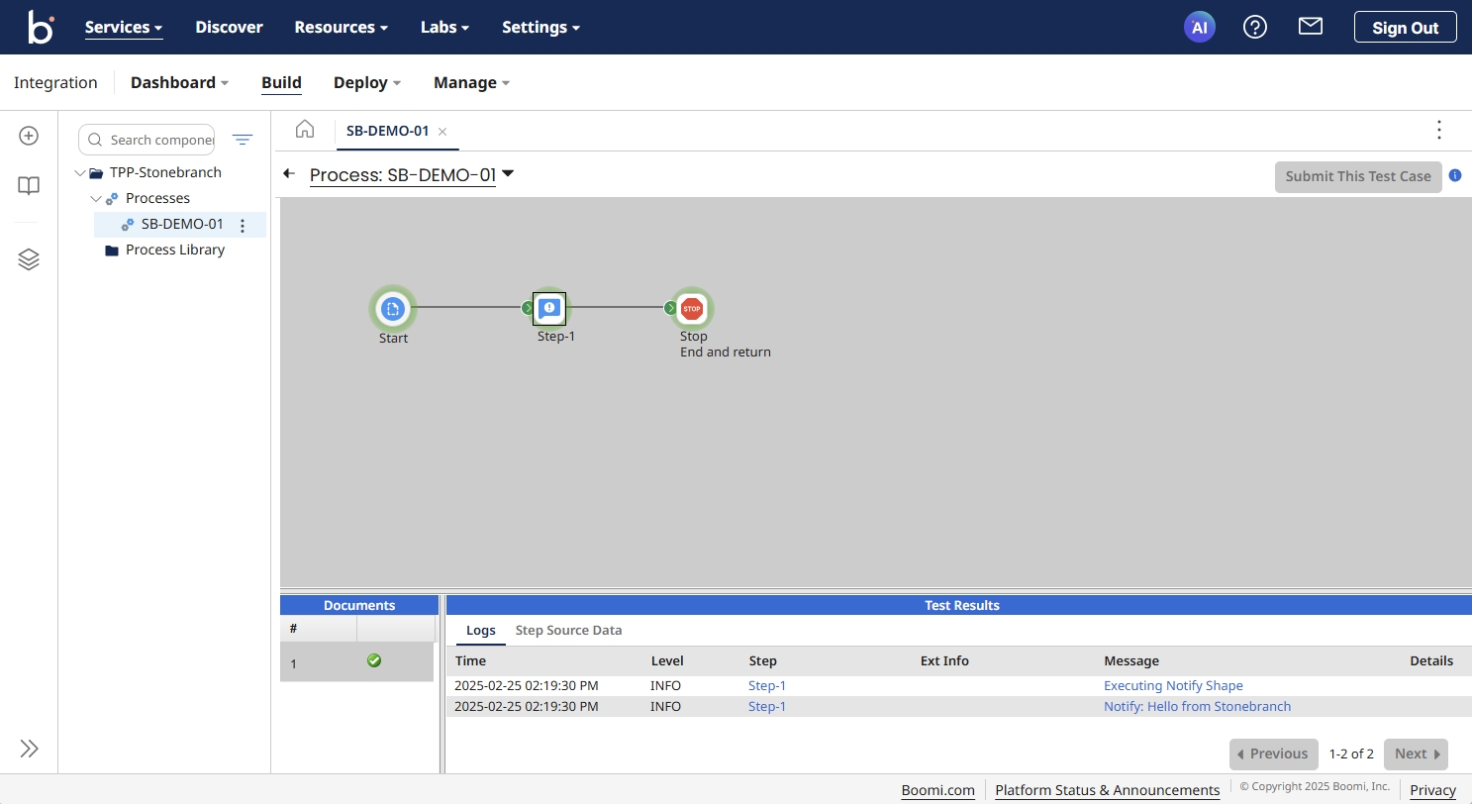Screen dimensions: 1472x804
Task: Select the Processes tree label
Action: [x=157, y=198]
